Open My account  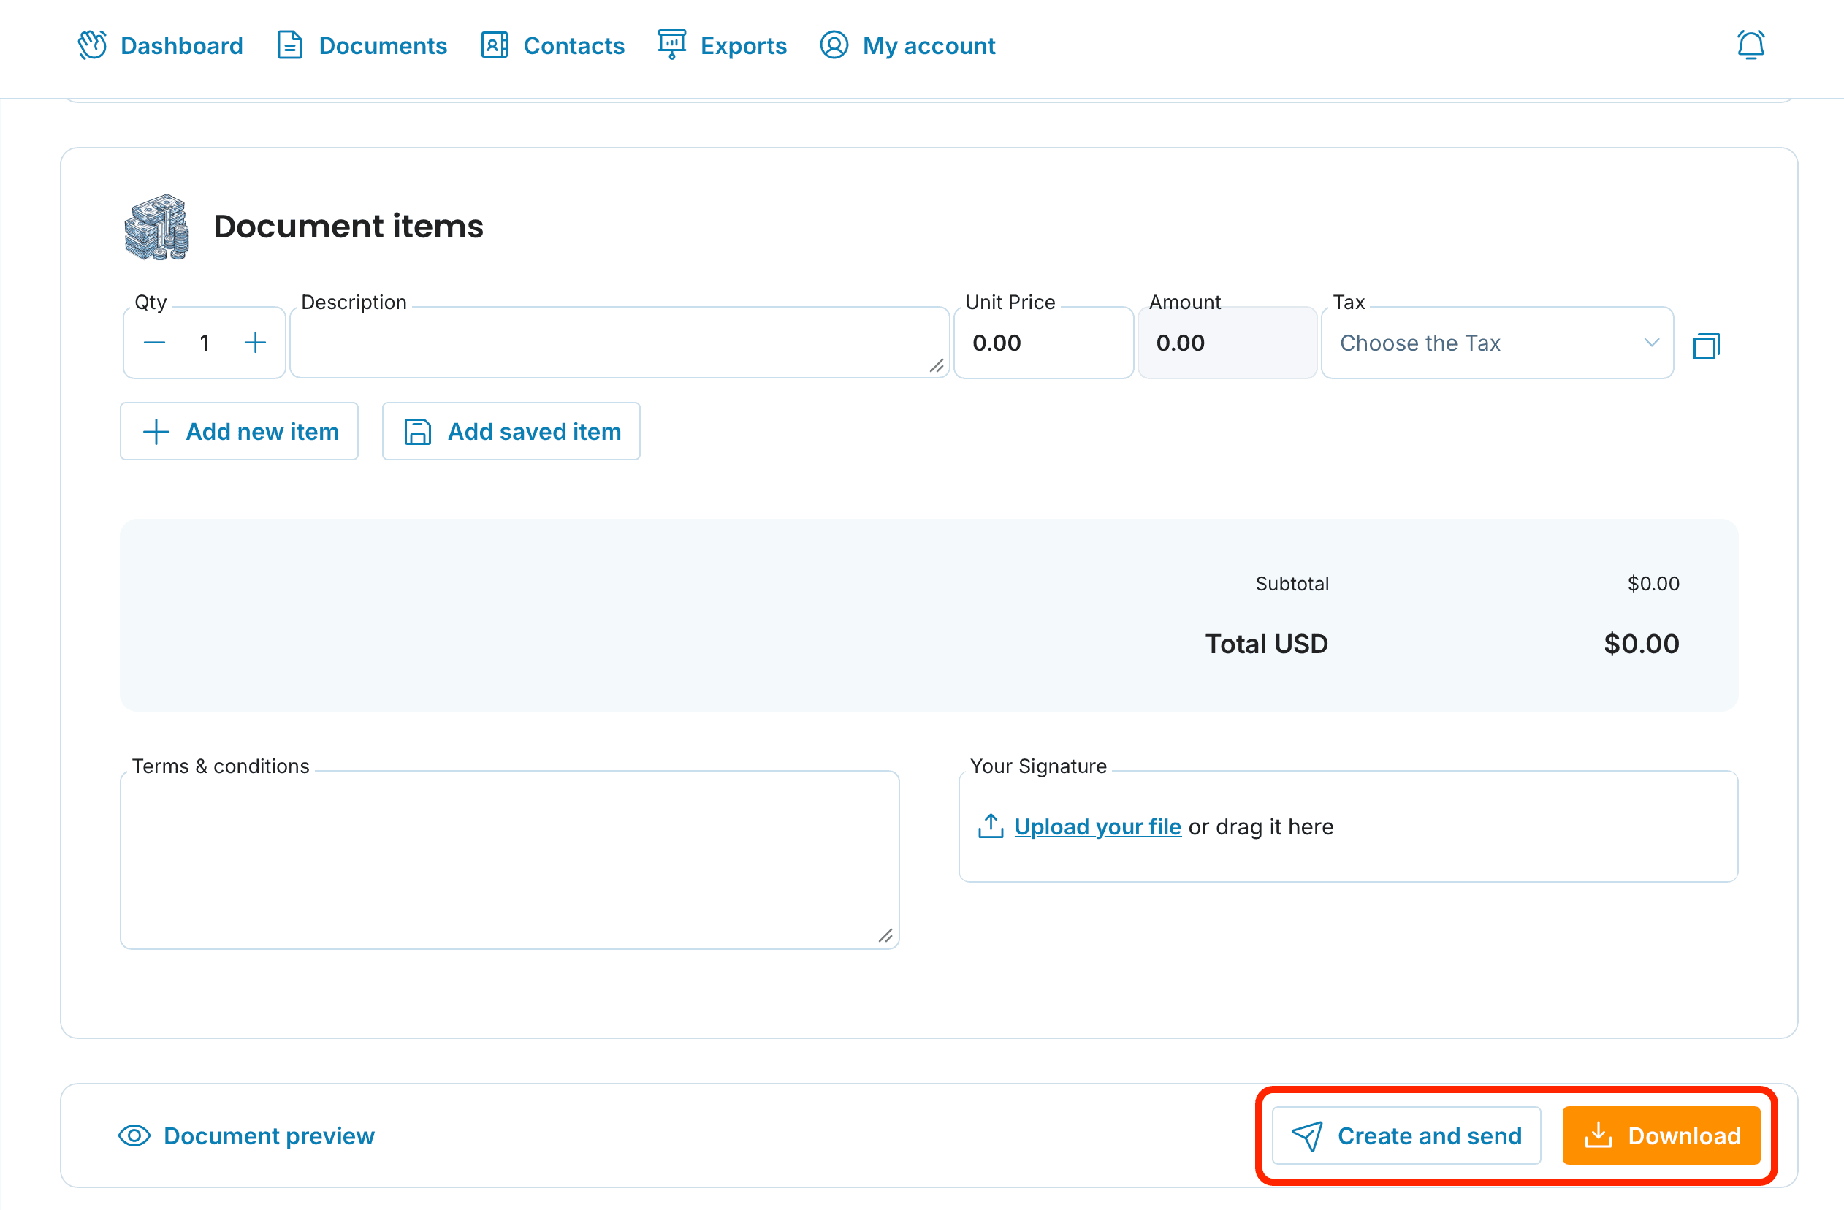point(907,45)
